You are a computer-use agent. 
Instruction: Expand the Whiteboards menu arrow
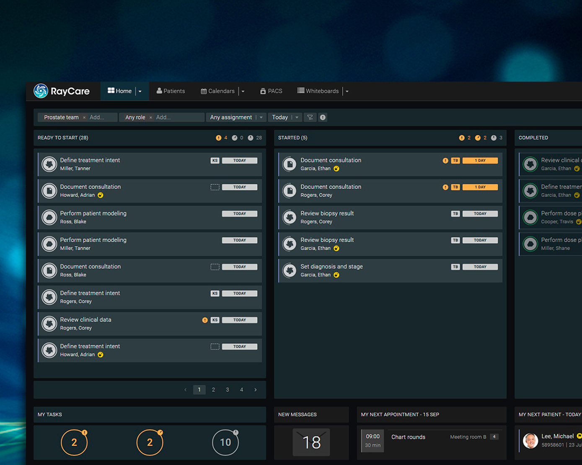point(347,91)
